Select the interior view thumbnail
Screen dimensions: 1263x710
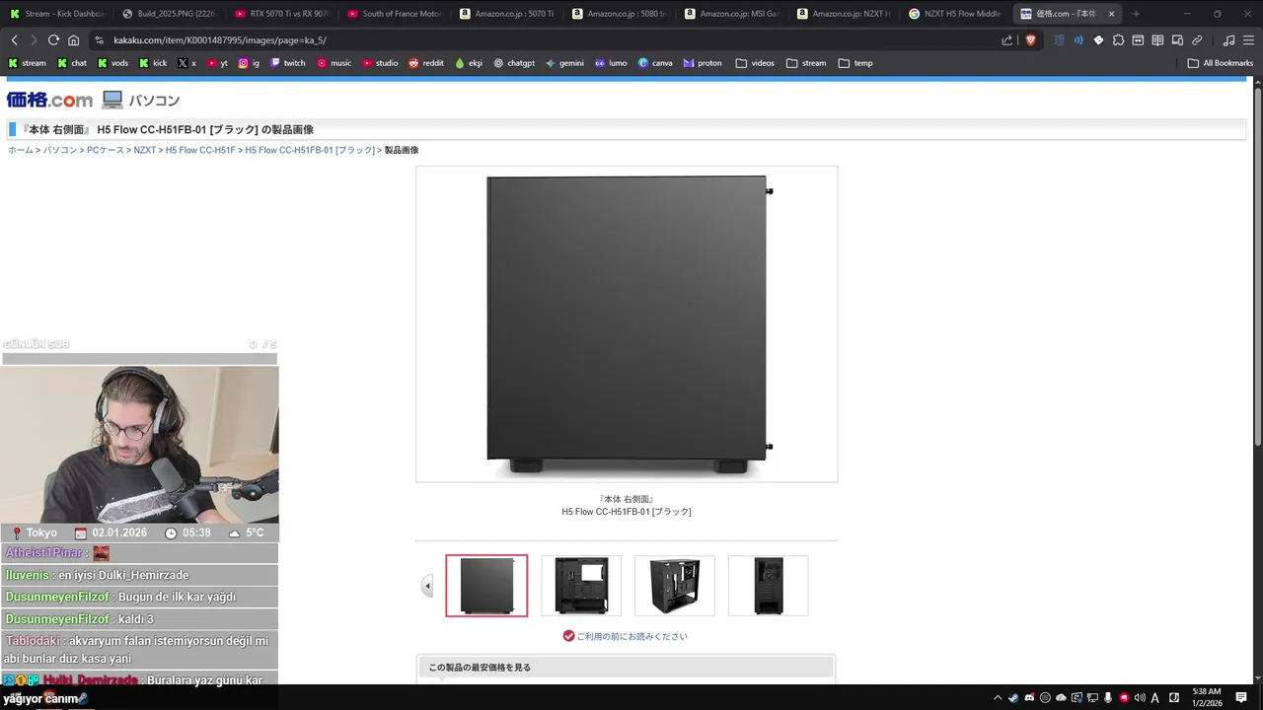click(x=581, y=586)
